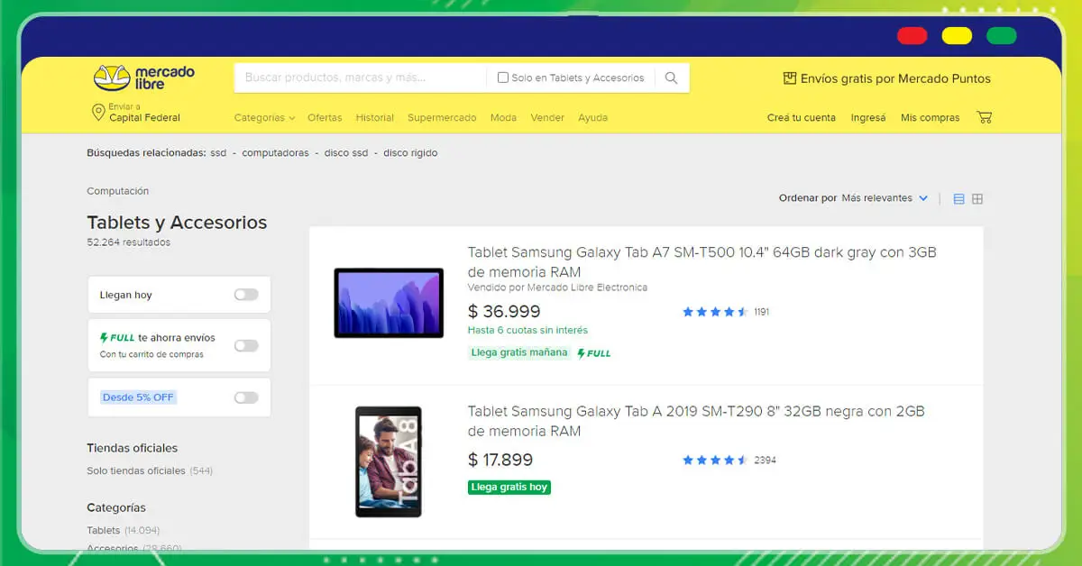Open Galaxy Tab A8 product thumbnail
The height and width of the screenshot is (566, 1082).
pos(389,461)
